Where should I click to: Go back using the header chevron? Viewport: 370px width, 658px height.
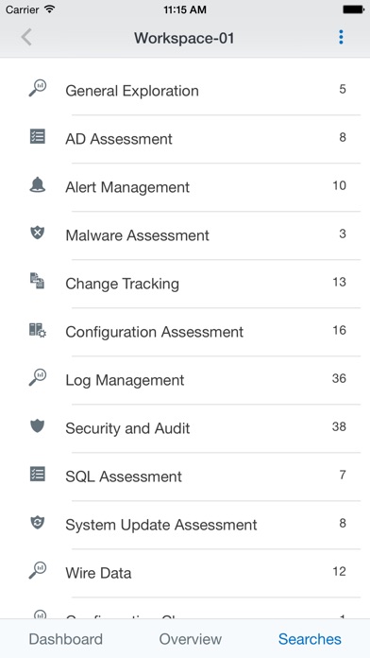point(26,38)
